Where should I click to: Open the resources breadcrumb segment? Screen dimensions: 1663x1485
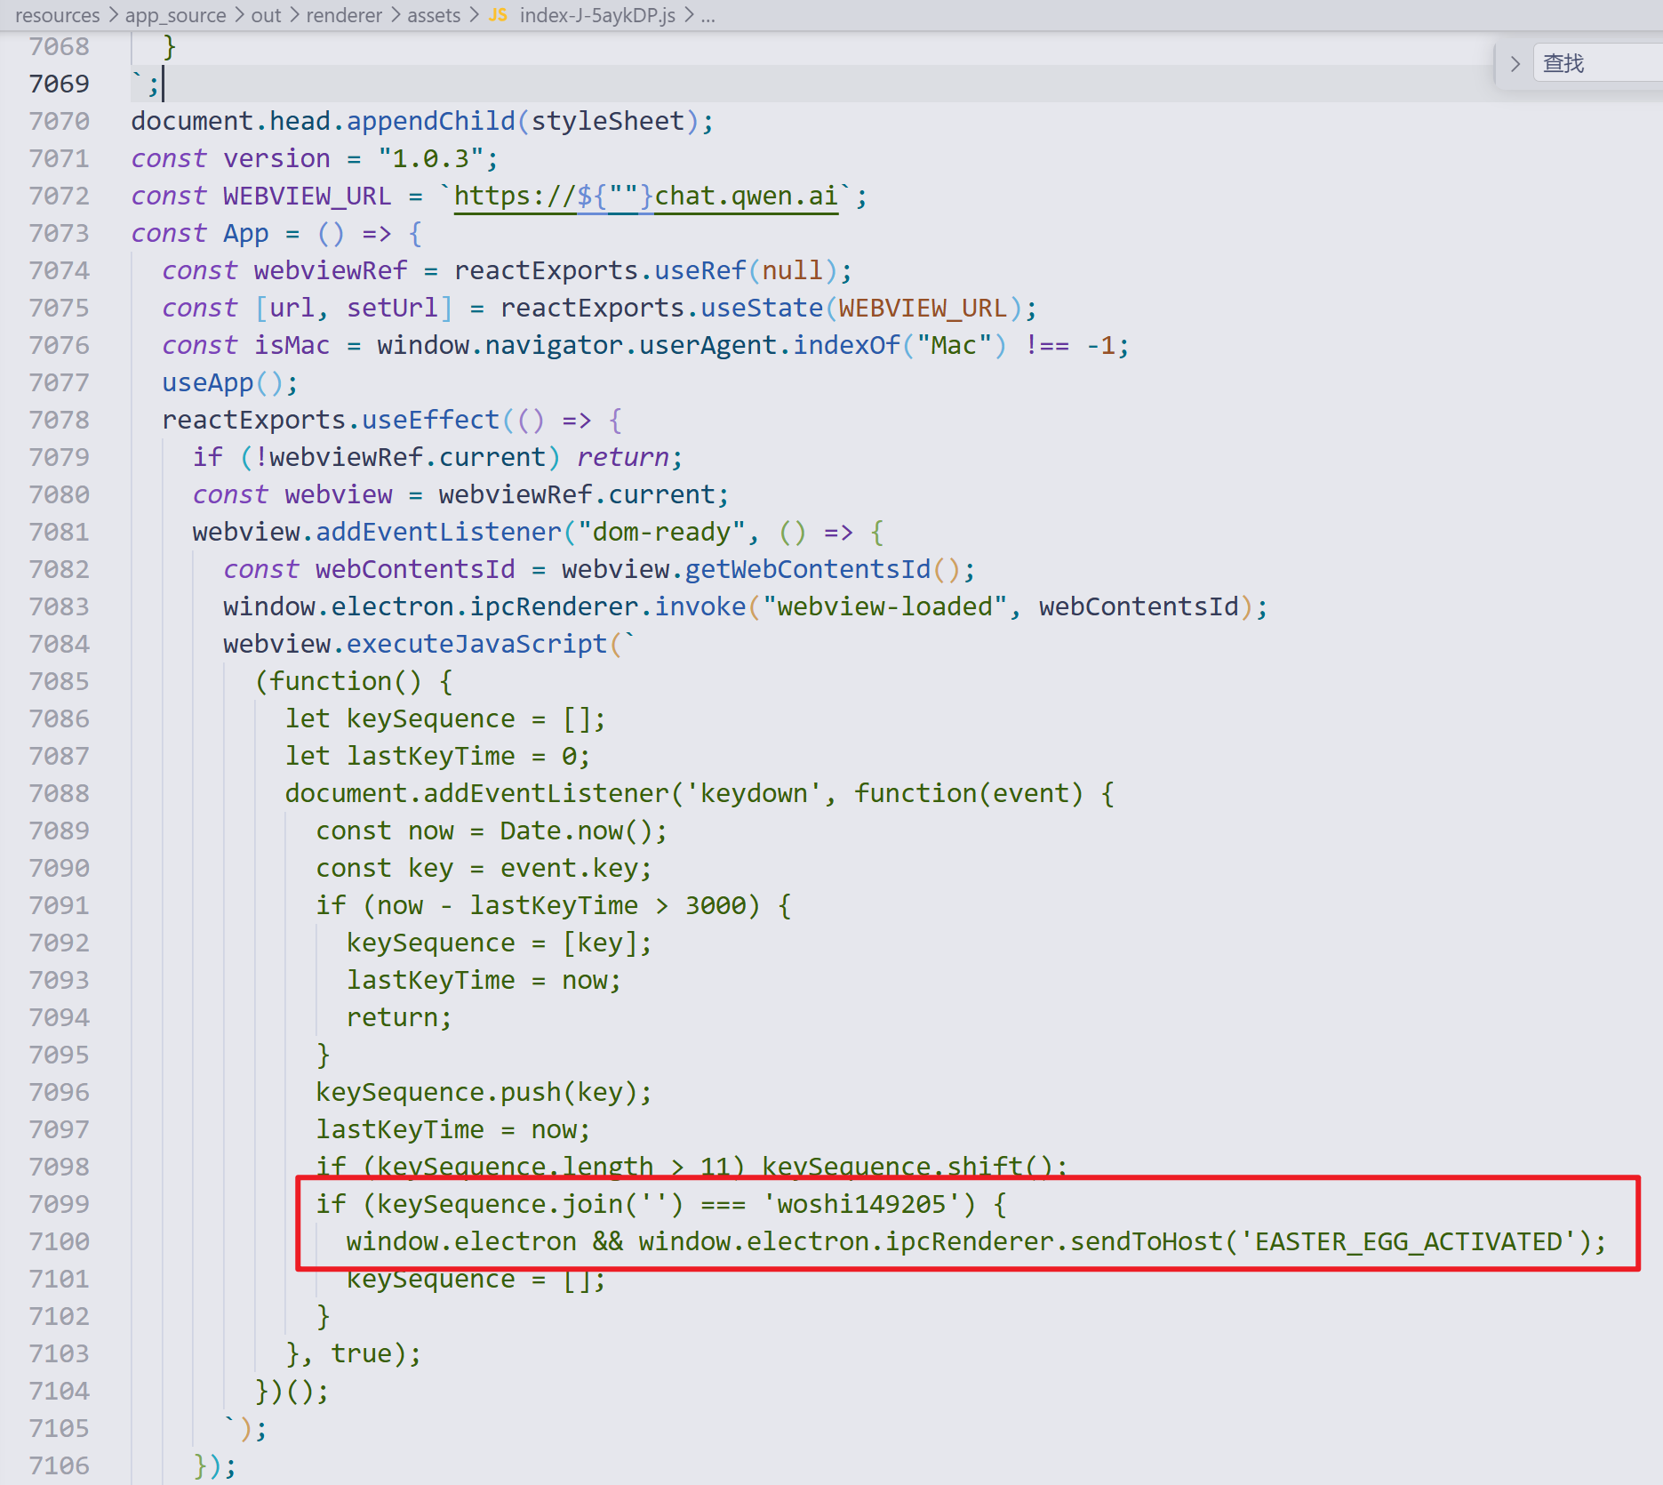[x=58, y=15]
